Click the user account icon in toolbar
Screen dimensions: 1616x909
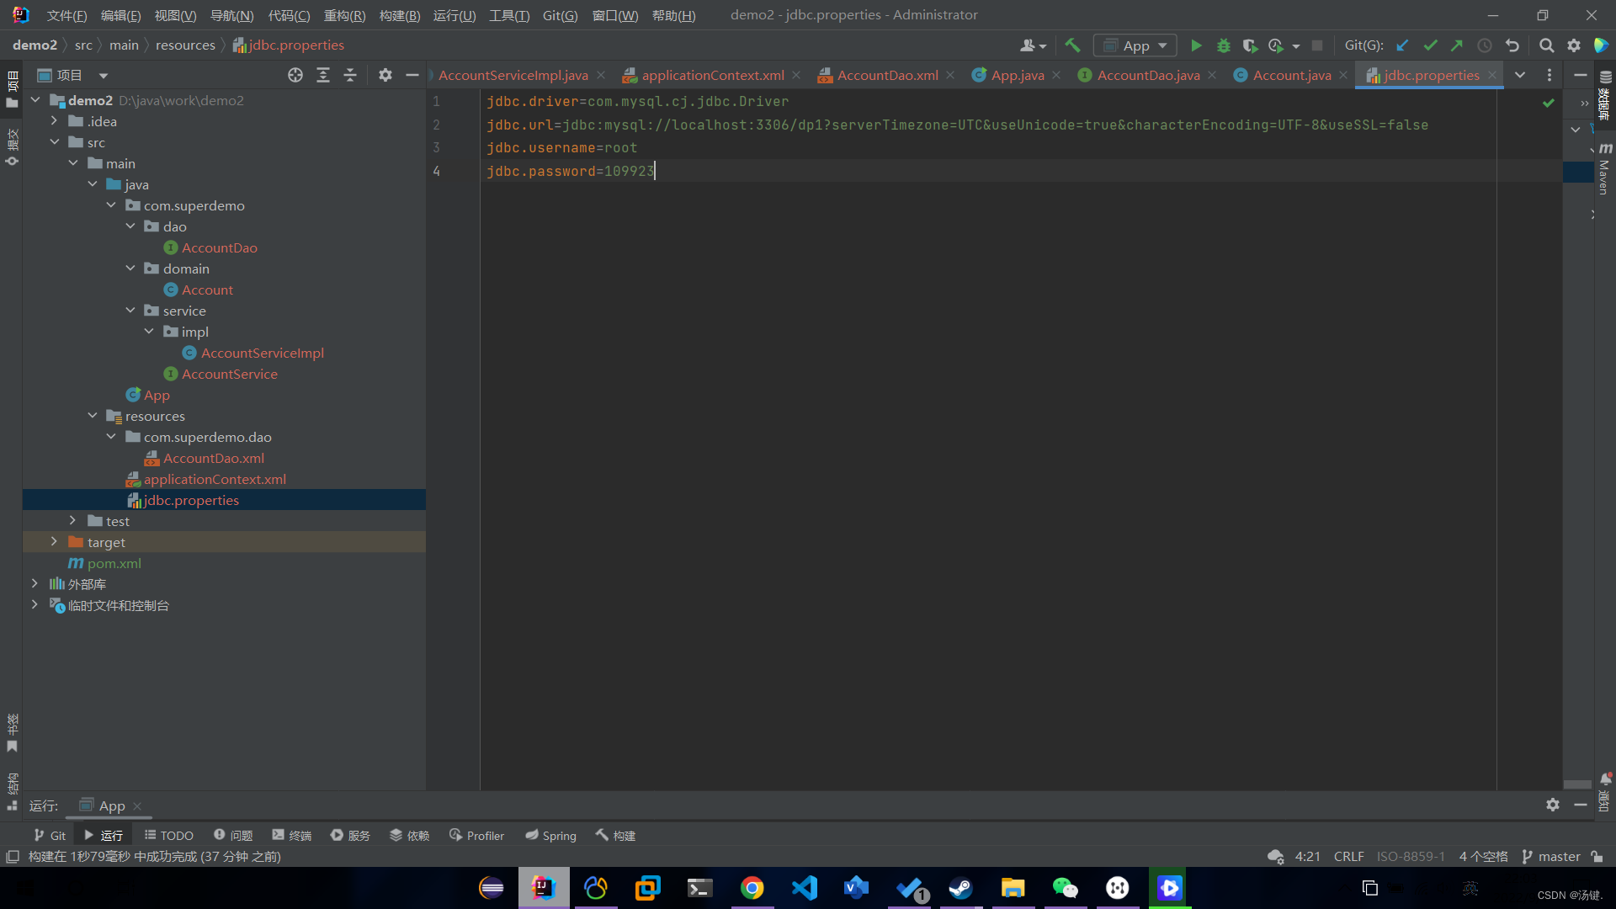click(1033, 45)
